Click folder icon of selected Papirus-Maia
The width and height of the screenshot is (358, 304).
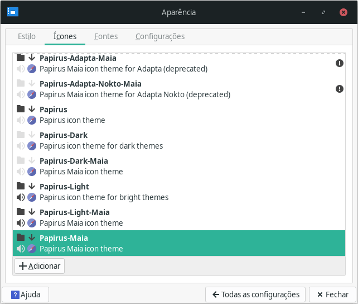tap(21, 237)
